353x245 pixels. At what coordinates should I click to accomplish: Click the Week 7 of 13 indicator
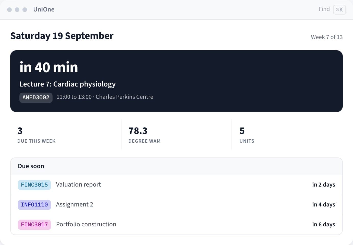coord(327,37)
